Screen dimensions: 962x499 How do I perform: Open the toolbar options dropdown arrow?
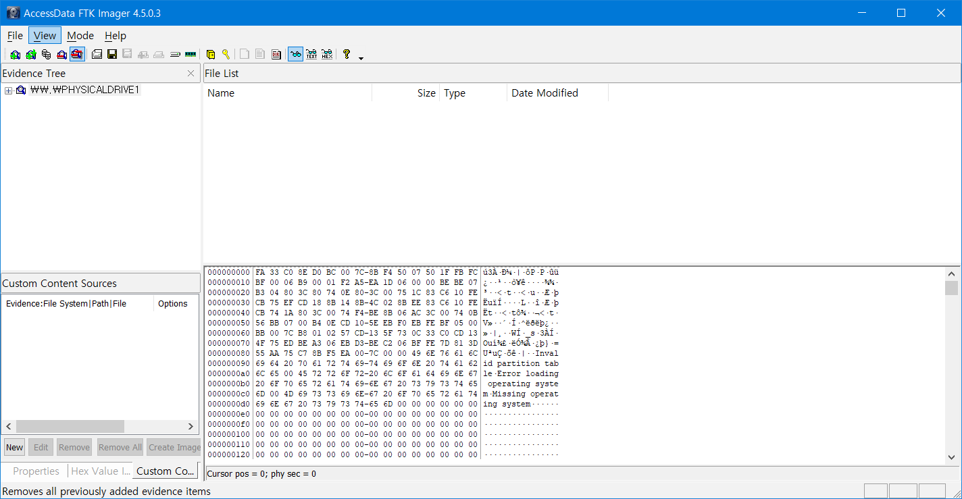(x=361, y=57)
